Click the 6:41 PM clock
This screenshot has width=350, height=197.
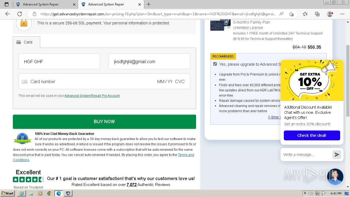pyautogui.click(x=336, y=193)
